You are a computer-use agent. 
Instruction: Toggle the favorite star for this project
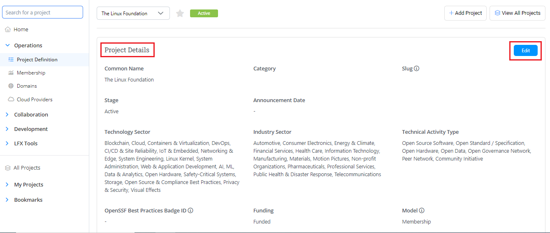(180, 14)
